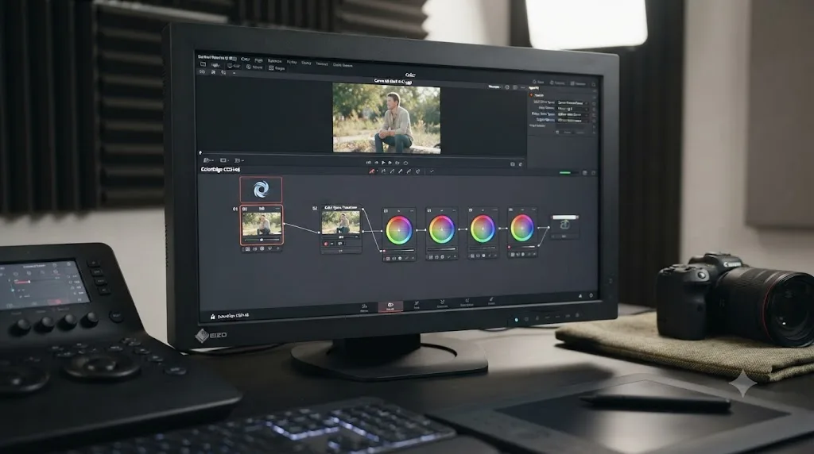The image size is (814, 454).
Task: Click the fourth color wheel node
Action: (x=521, y=228)
